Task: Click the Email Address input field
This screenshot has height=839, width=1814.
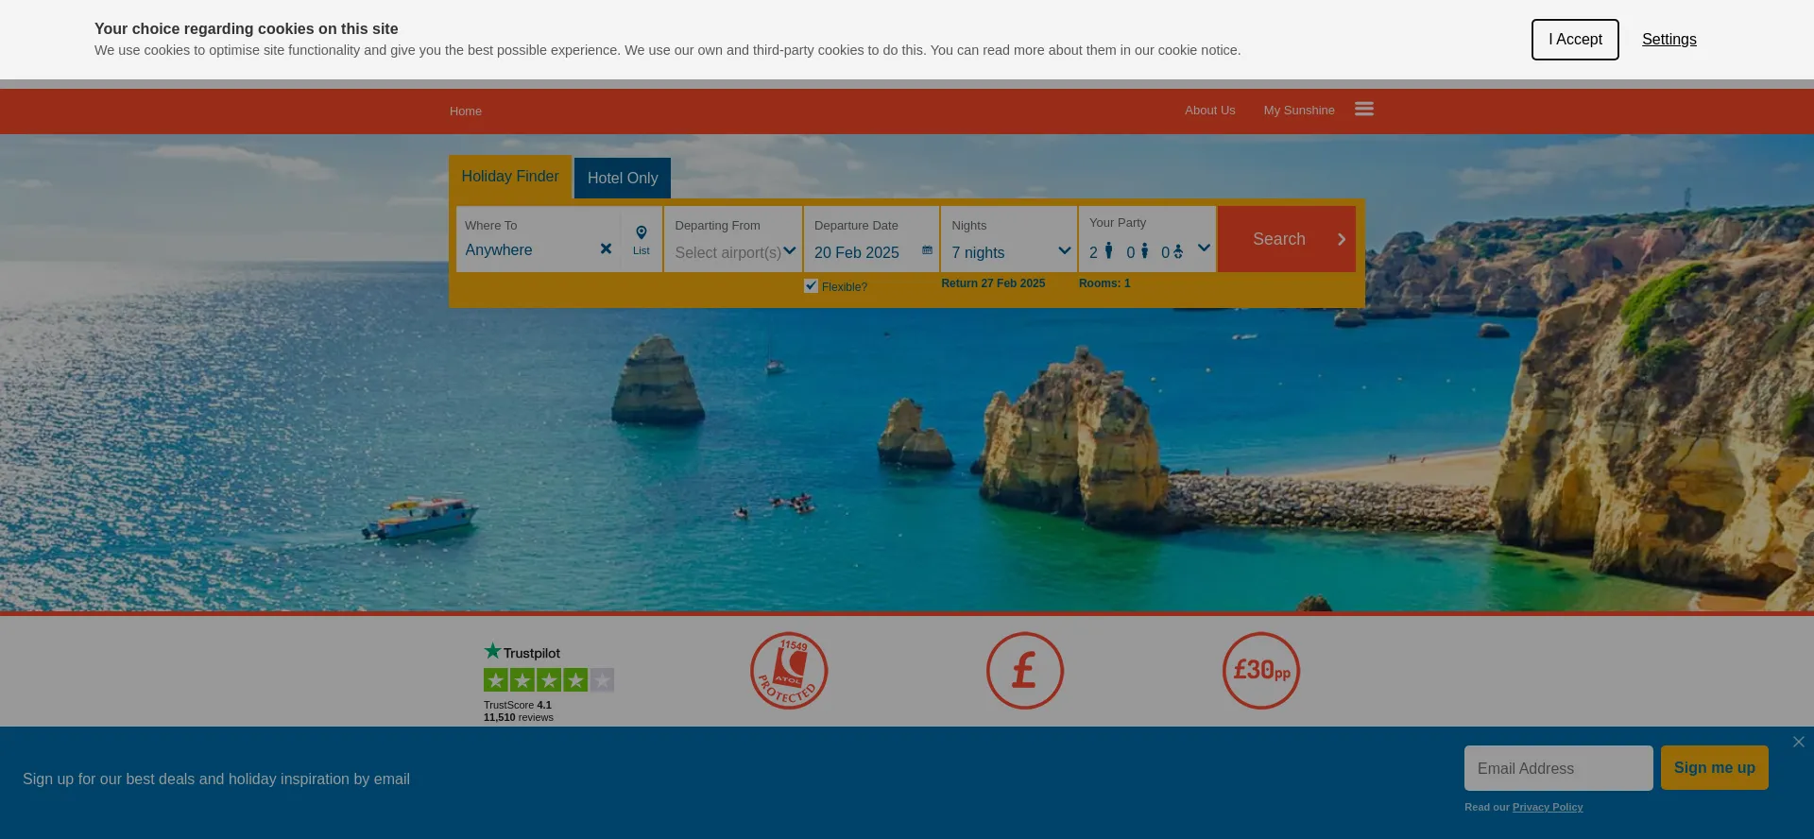Action: coord(1559,768)
